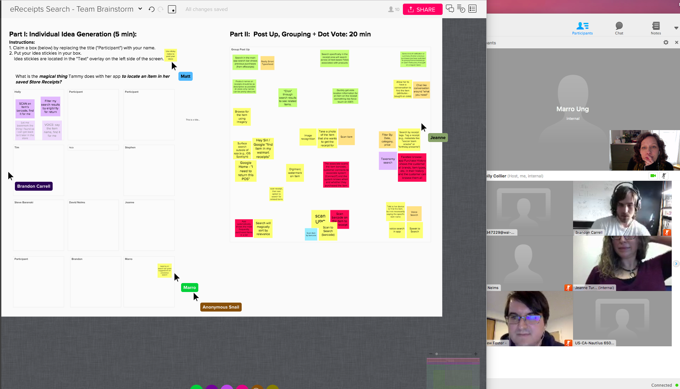Expand the more panels dropdown triangle
Image resolution: width=680 pixels, height=389 pixels.
676,28
